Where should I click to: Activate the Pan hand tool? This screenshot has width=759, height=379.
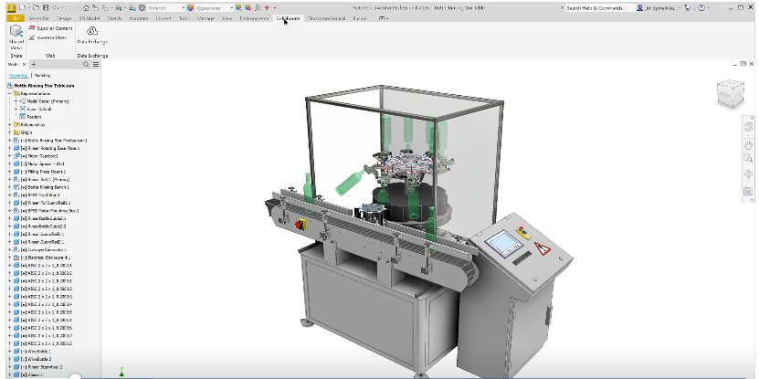coord(747,143)
